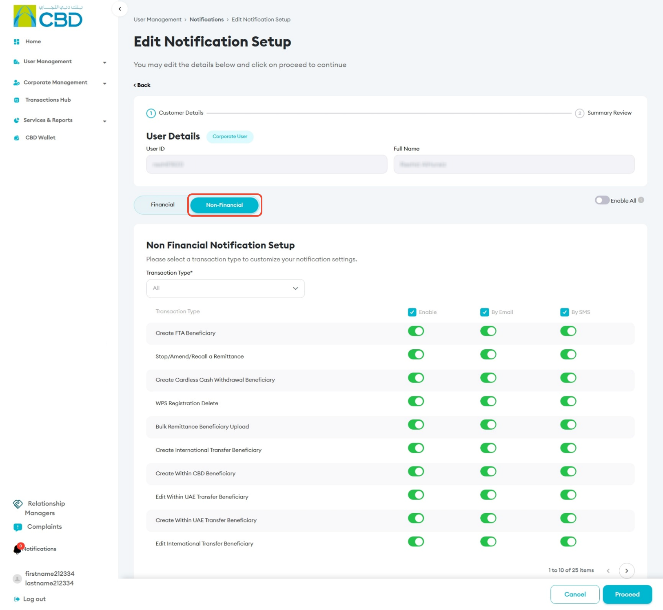Click the Create Within UAE Transfer Beneficiary row label
This screenshot has width=663, height=610.
click(x=206, y=520)
